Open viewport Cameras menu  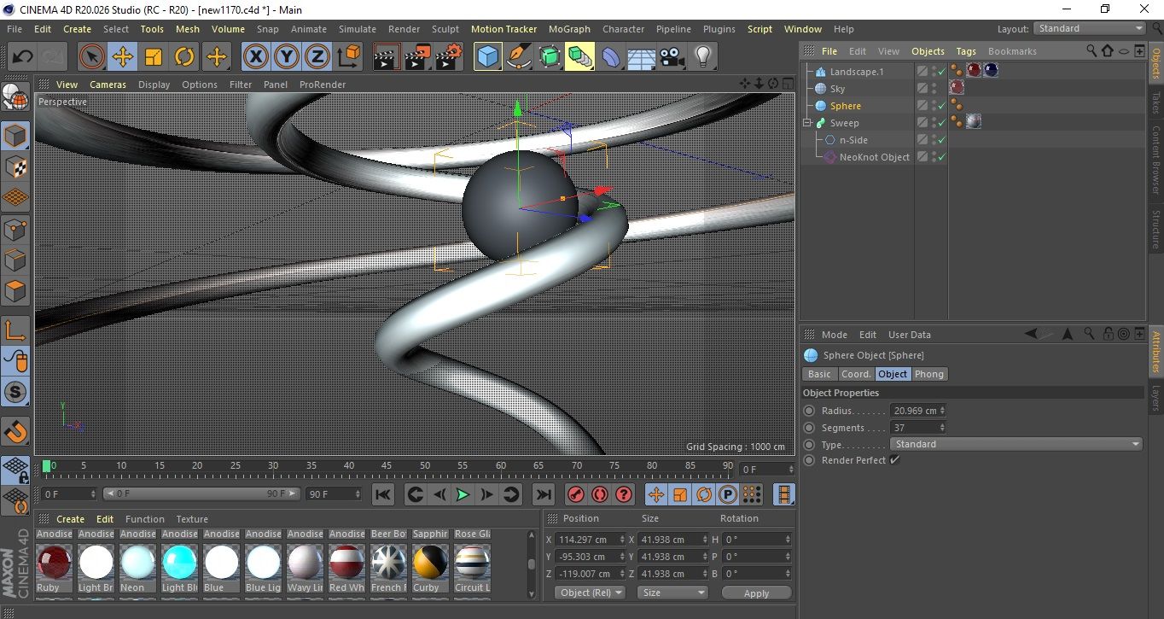[x=108, y=85]
